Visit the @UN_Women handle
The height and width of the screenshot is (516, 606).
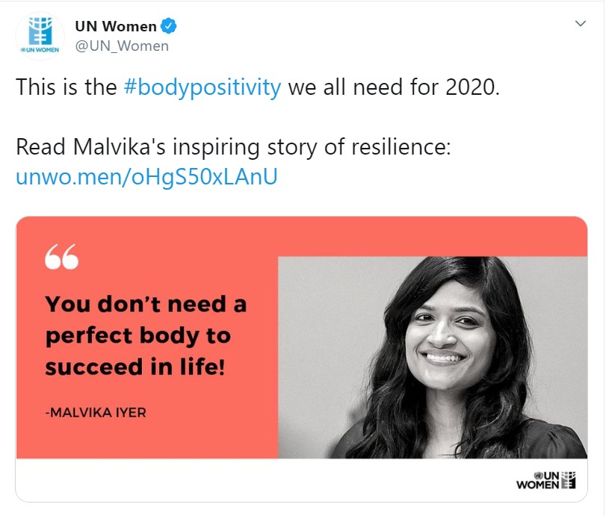122,46
